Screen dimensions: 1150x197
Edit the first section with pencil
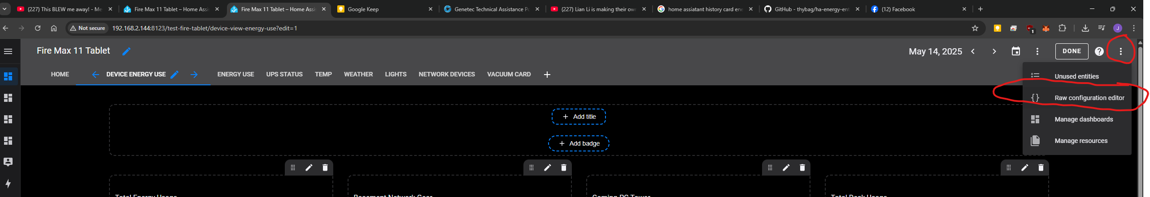[x=309, y=168]
